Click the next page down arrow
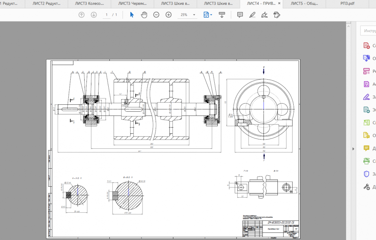 tap(94, 15)
